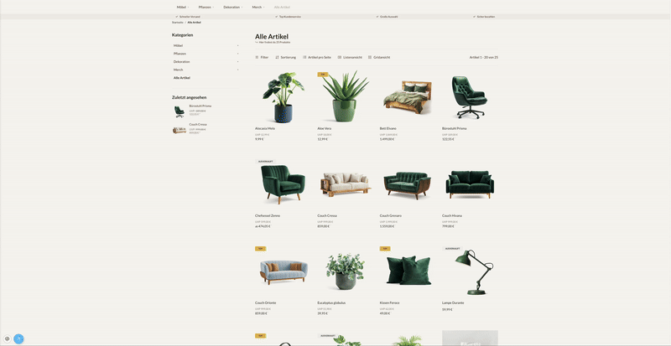Select Alle Artikel in sidebar categories
This screenshot has width=671, height=346.
click(x=182, y=78)
